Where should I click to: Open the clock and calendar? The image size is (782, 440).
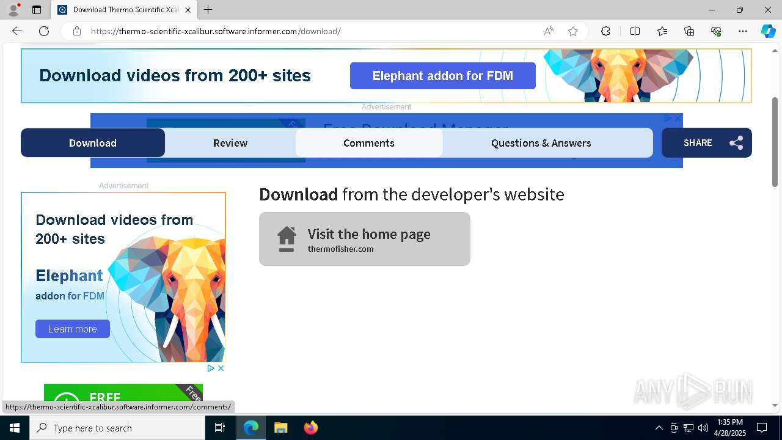point(730,428)
